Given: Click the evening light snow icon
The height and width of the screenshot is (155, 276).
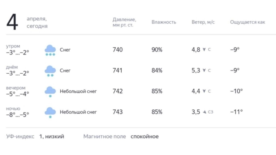Looking at the screenshot, I should pyautogui.click(x=50, y=92).
